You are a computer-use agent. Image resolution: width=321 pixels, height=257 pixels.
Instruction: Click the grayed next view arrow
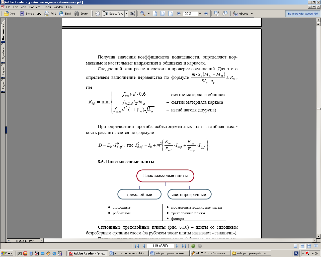tap(200, 246)
